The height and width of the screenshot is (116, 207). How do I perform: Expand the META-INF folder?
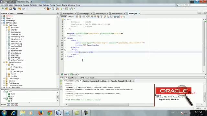coord(6,27)
